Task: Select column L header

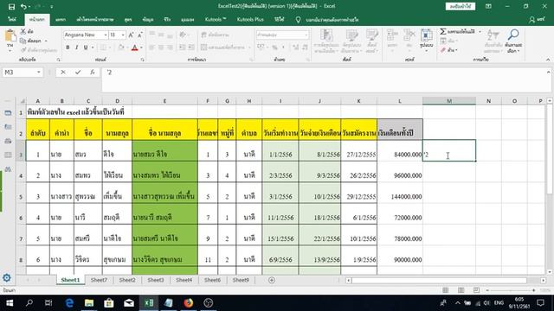Action: (400, 101)
